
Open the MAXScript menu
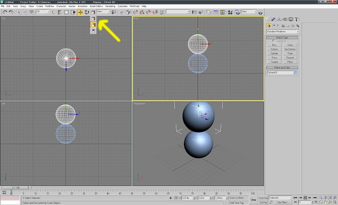click(135, 6)
